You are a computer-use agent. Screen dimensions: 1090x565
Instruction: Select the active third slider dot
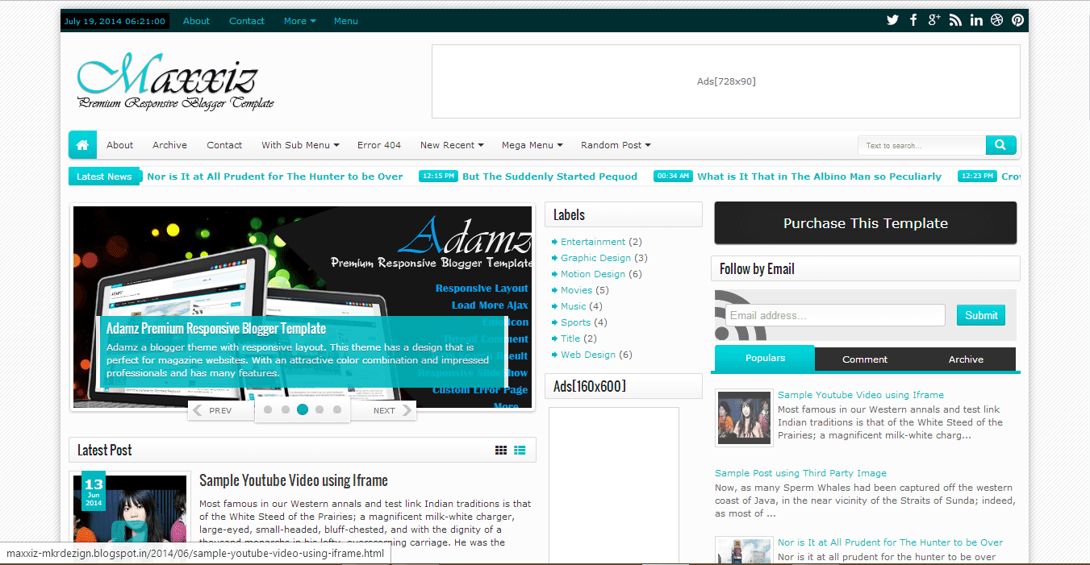click(303, 409)
